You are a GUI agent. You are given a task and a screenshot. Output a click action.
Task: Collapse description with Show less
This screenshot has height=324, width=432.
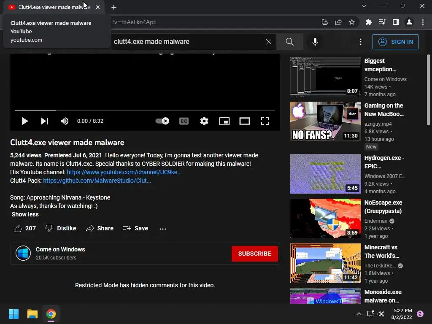click(25, 214)
